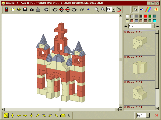This screenshot has width=161, height=120.
Task: Open the zoom value 29 dropdown
Action: (113, 10)
